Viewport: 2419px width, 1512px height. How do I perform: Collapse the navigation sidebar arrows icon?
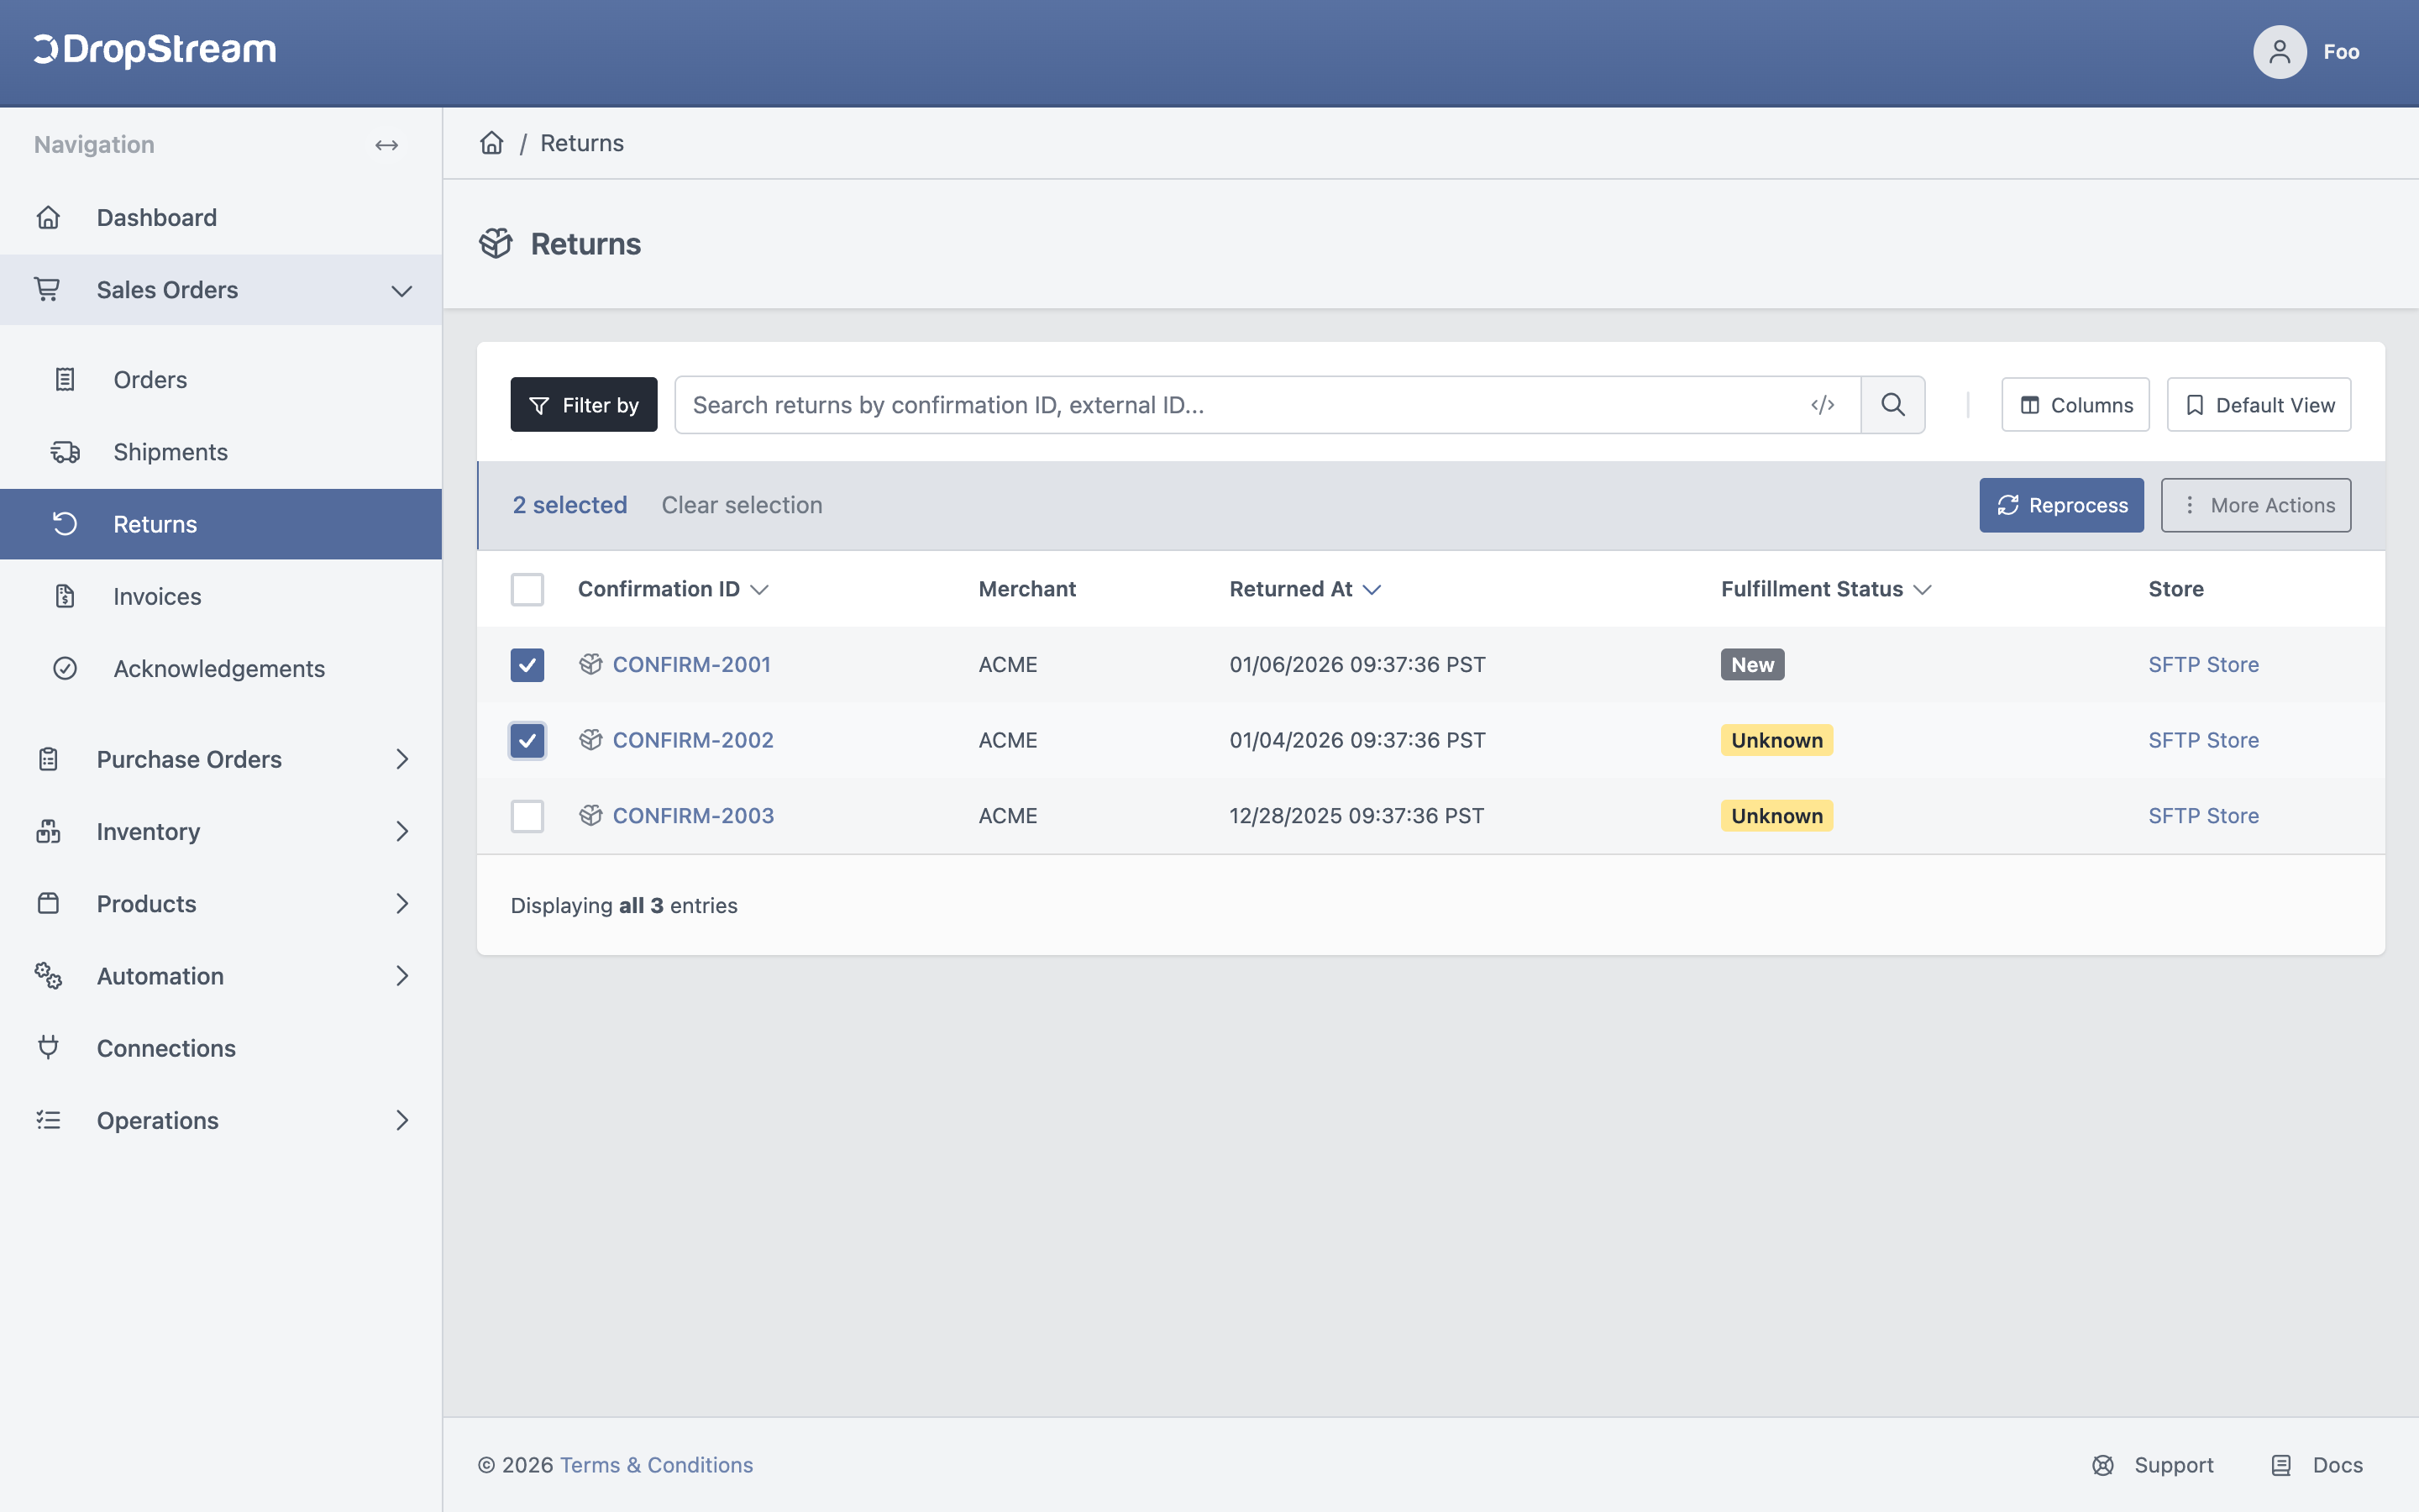387,145
